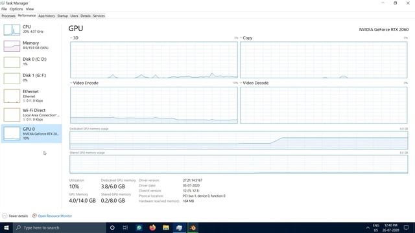Click the driver date 05-07-2020 text

click(191, 186)
